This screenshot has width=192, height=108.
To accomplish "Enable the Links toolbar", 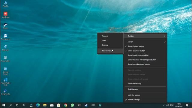I will [x=110, y=40].
